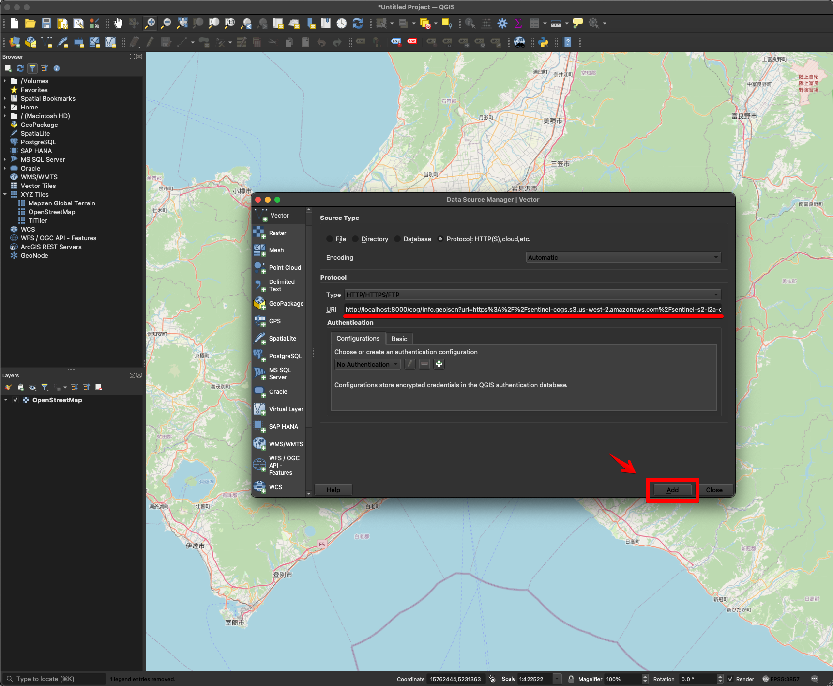Select the File source type radio button
The width and height of the screenshot is (833, 686).
[330, 239]
